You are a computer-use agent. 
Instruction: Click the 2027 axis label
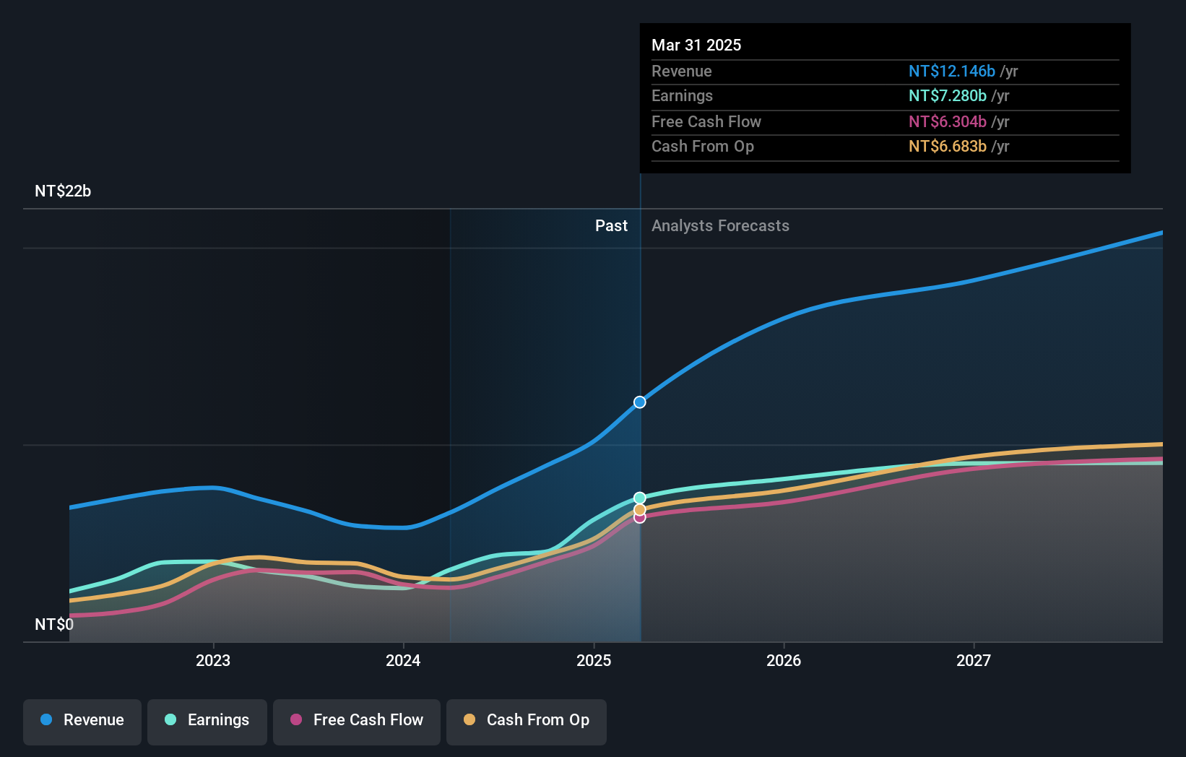pyautogui.click(x=974, y=660)
